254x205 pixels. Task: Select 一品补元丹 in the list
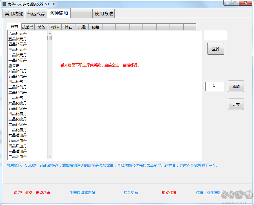pyautogui.click(x=17, y=60)
